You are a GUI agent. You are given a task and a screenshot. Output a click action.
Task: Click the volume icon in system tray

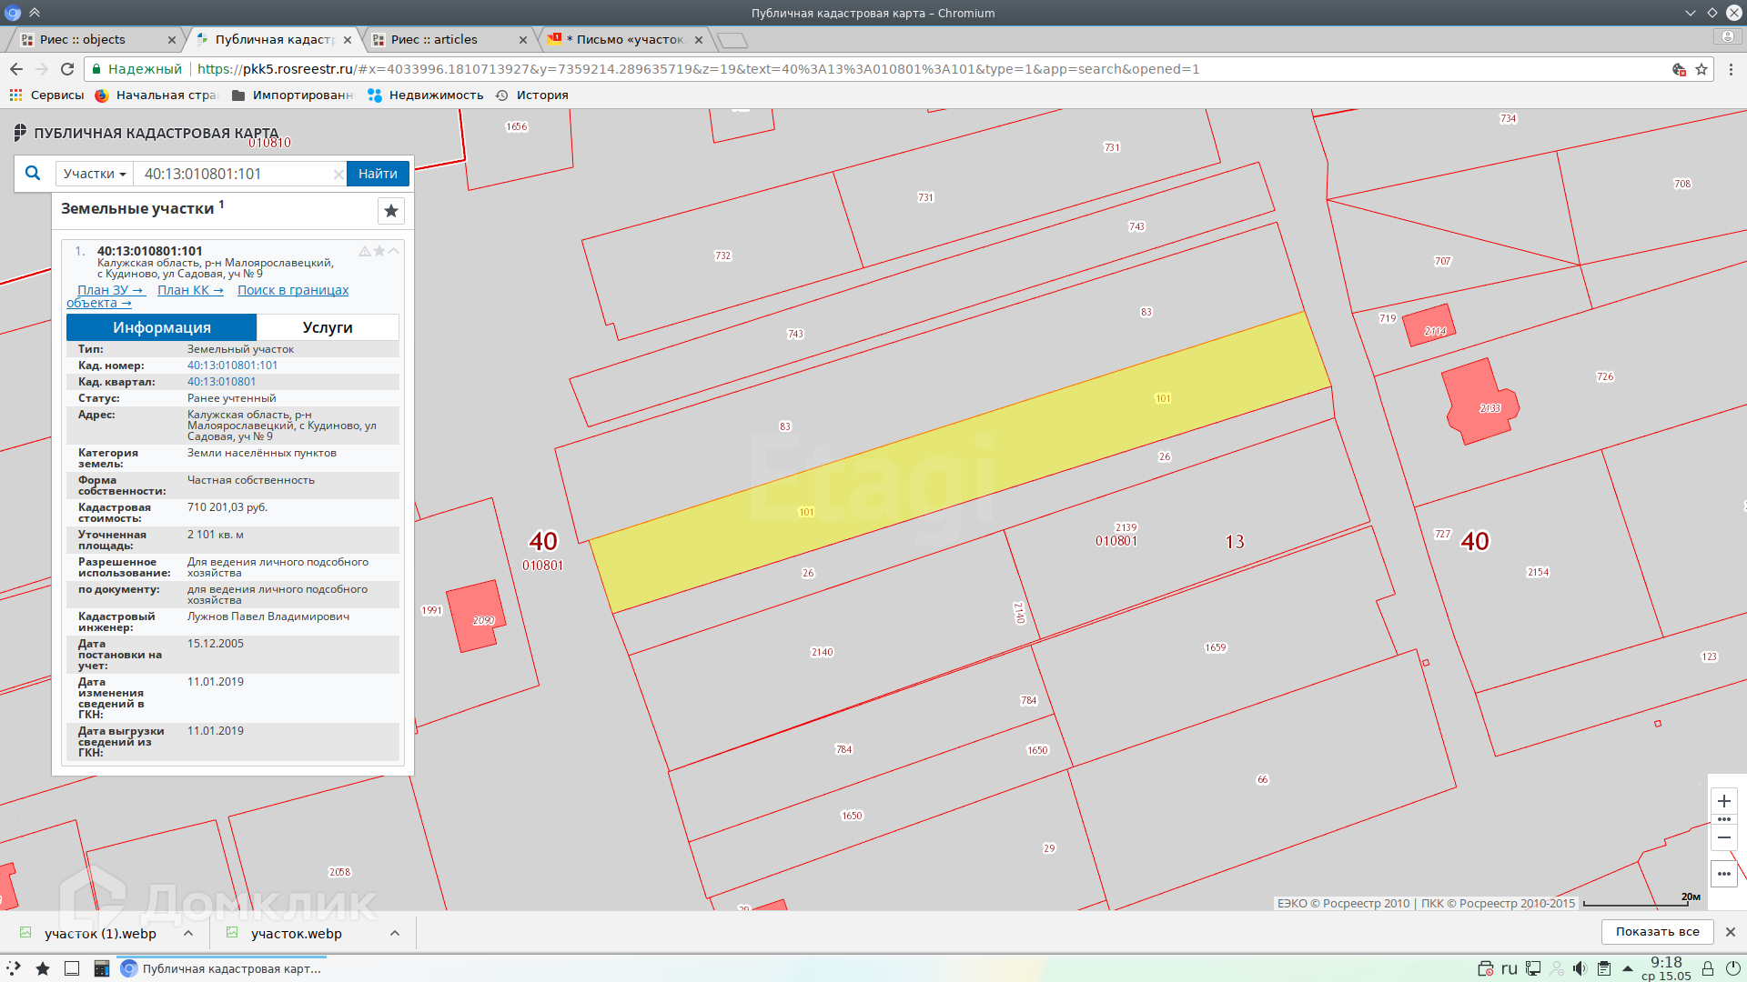tap(1580, 968)
